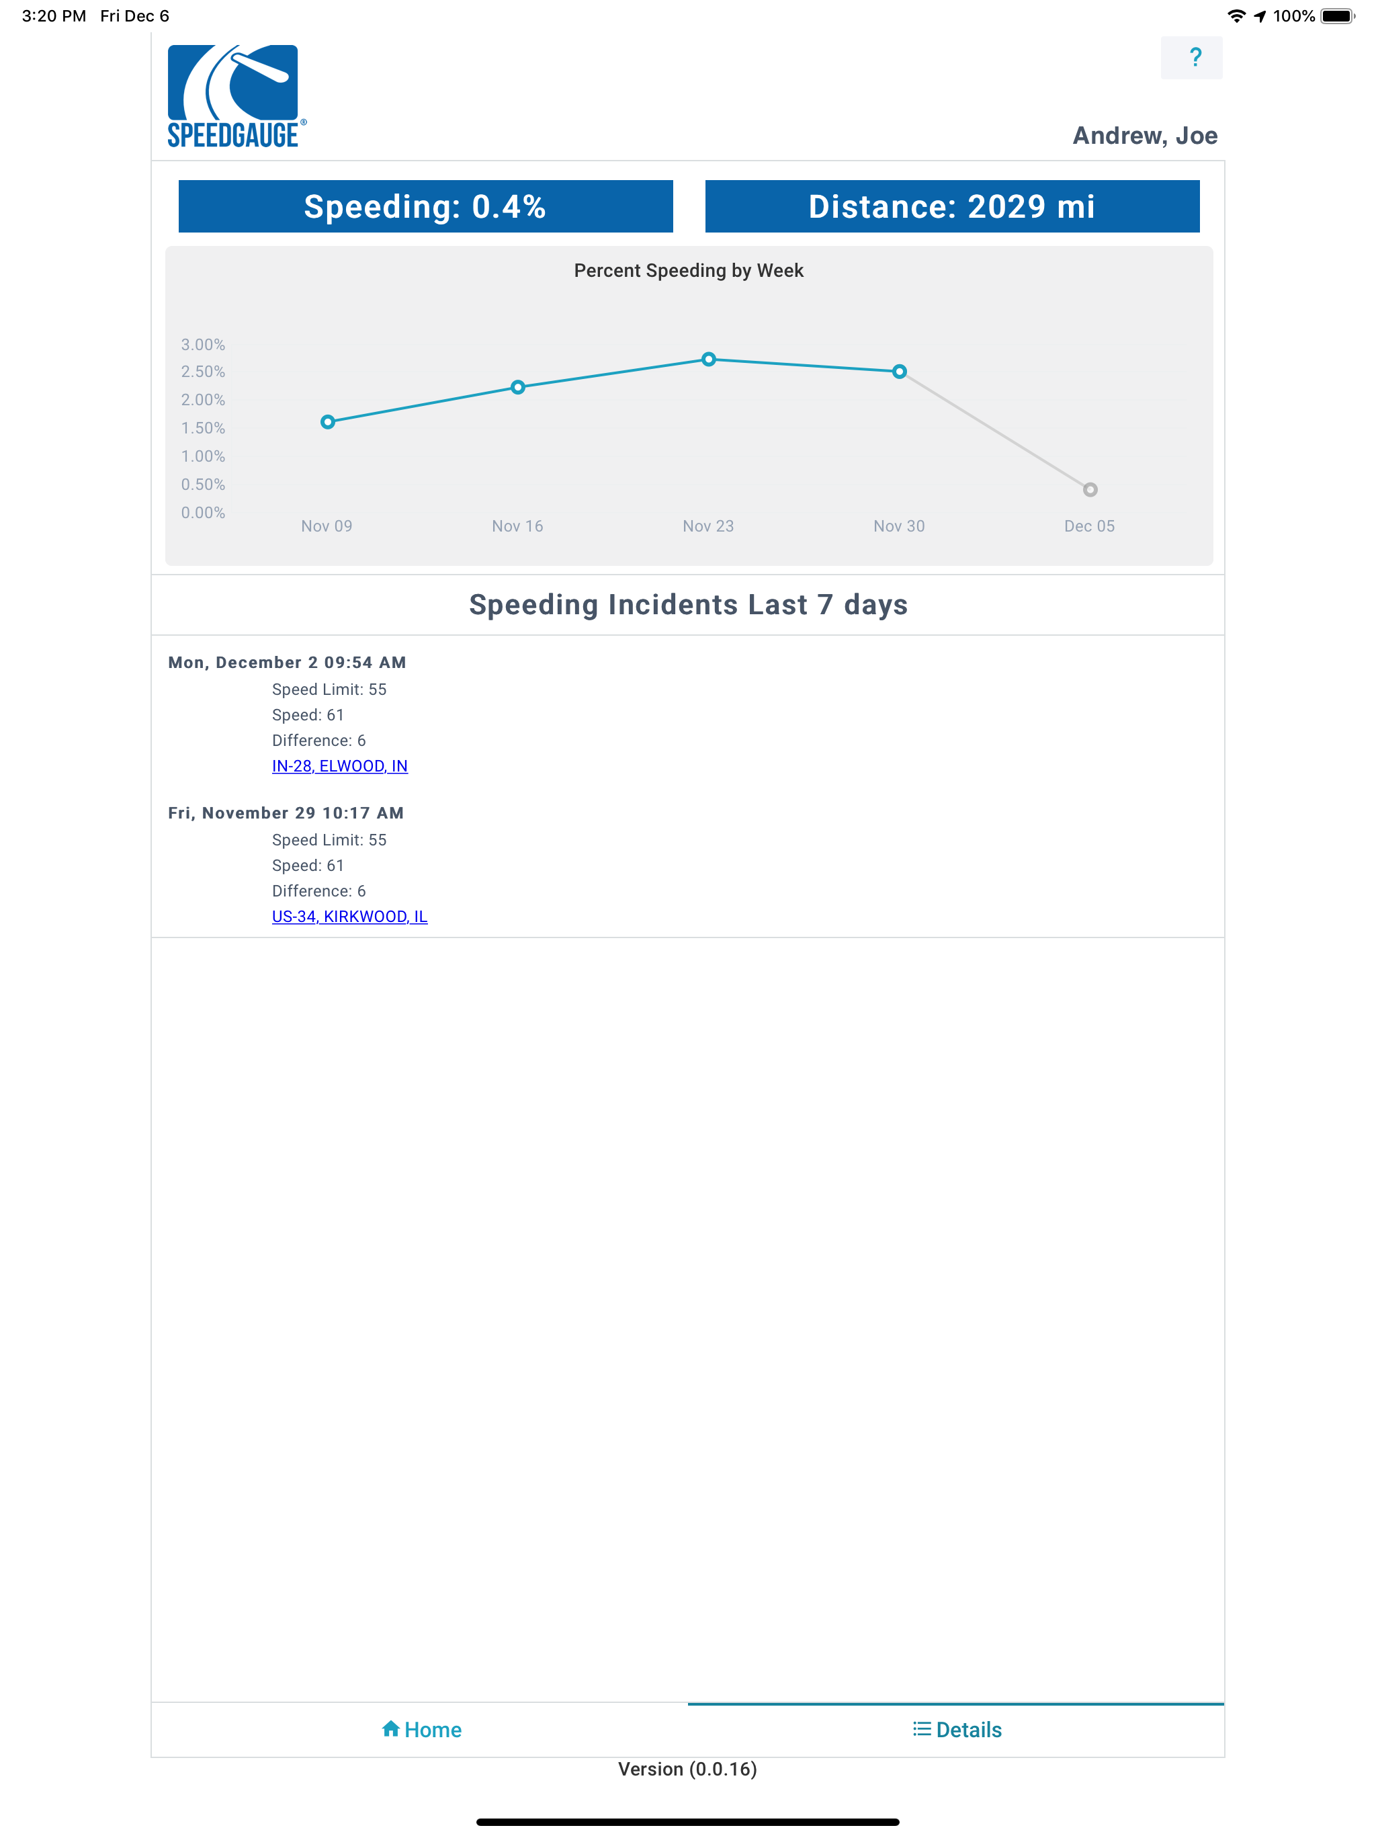Tap the Speeding Incidents Last 7 days heading
This screenshot has height=1836, width=1376.
point(688,604)
